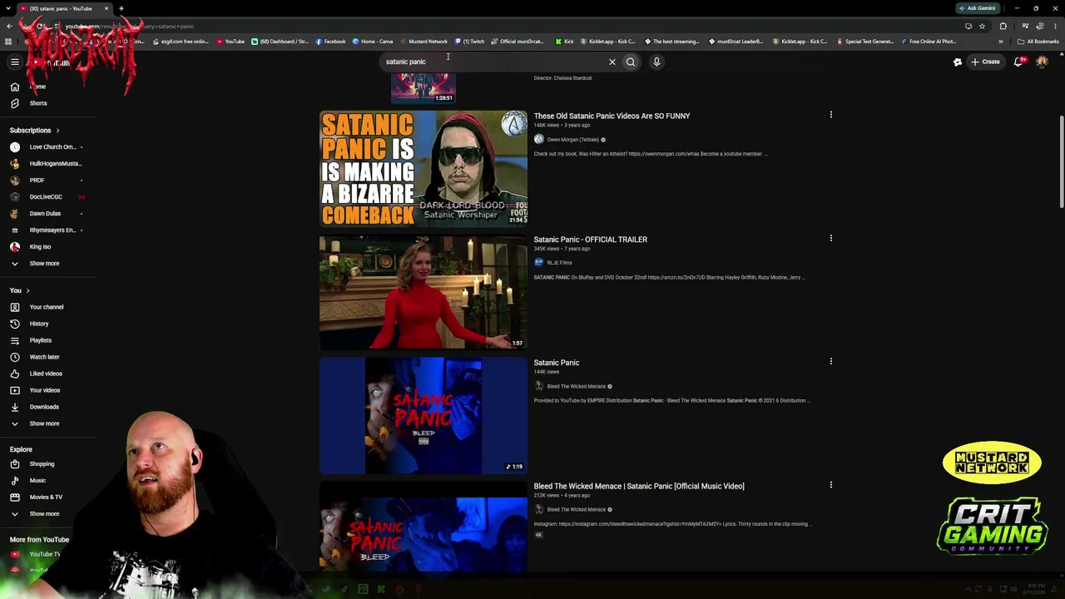The image size is (1065, 599).
Task: Open the browser extensions puzzle icon
Action: tap(1003, 26)
